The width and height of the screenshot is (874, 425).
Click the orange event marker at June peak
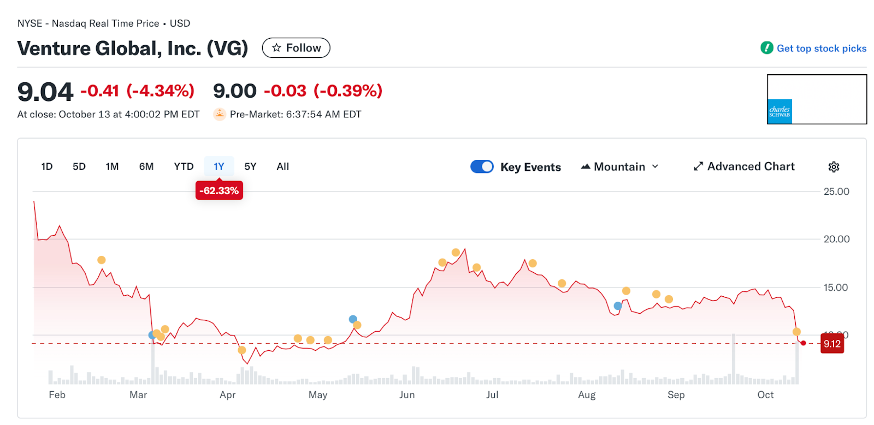[x=456, y=253]
